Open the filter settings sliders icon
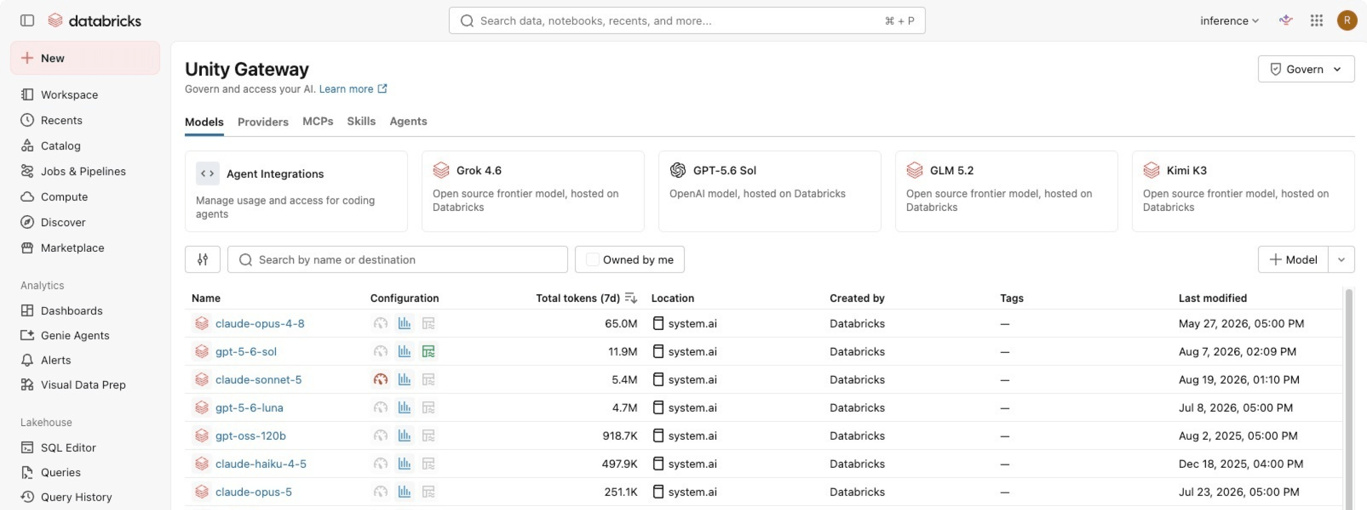The image size is (1367, 510). (203, 259)
